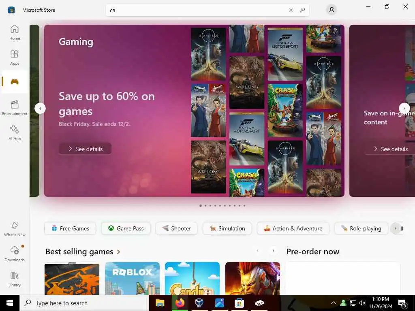Open the Windows Start menu

click(10, 303)
